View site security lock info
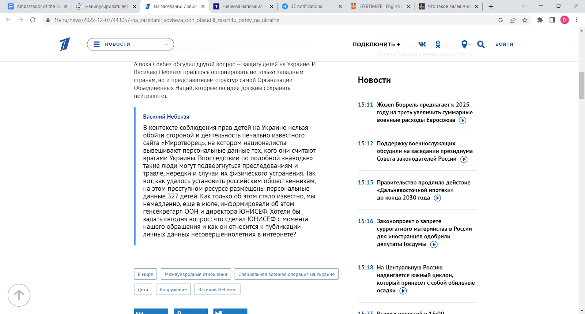This screenshot has width=585, height=314. coord(48,20)
